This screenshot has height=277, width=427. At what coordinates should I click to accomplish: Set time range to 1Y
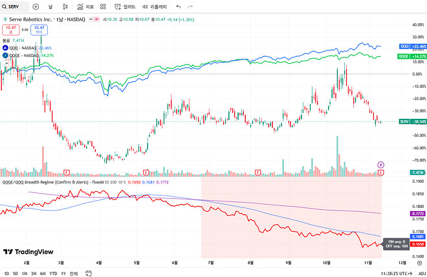click(x=63, y=274)
